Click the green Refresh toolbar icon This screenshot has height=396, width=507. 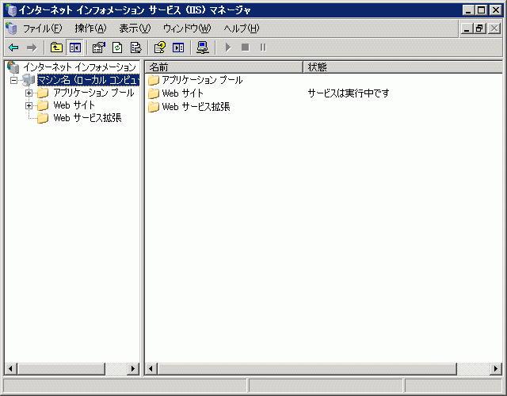tap(117, 48)
